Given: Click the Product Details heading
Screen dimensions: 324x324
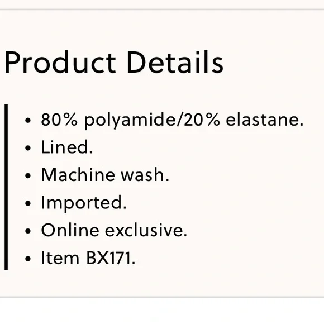Looking at the screenshot, I should [114, 62].
